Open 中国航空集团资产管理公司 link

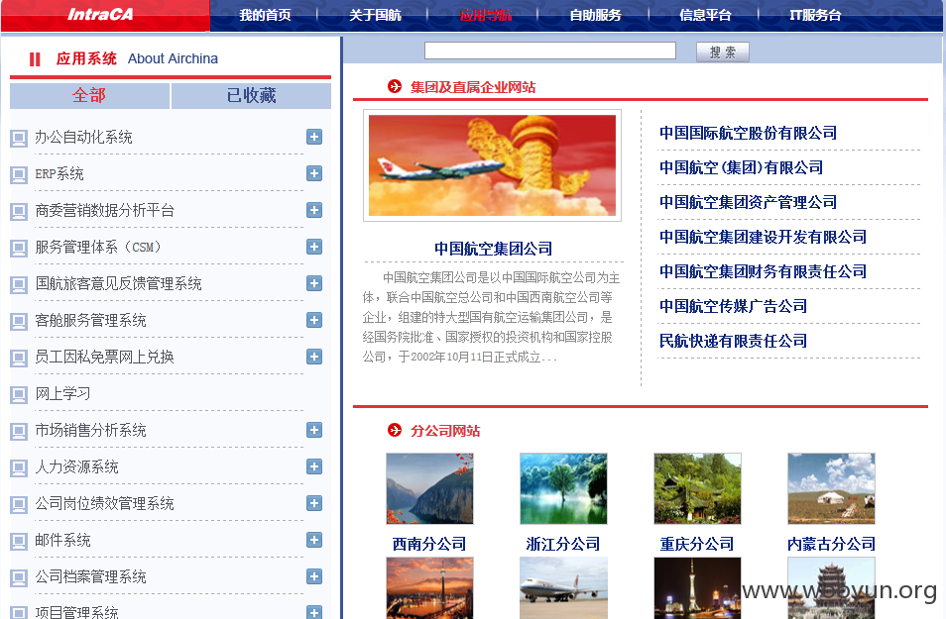pyautogui.click(x=748, y=202)
